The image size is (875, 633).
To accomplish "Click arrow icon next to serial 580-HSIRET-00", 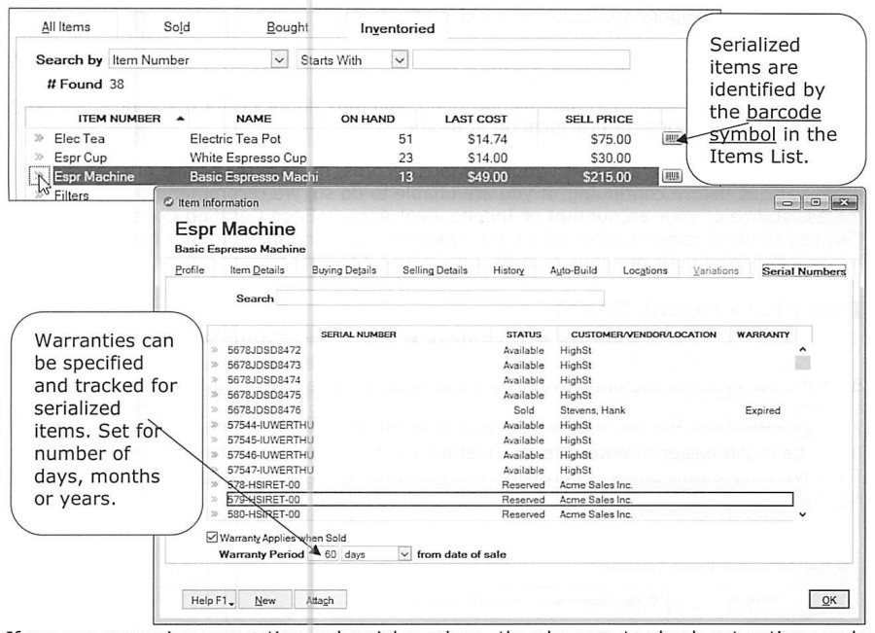I will tap(214, 514).
